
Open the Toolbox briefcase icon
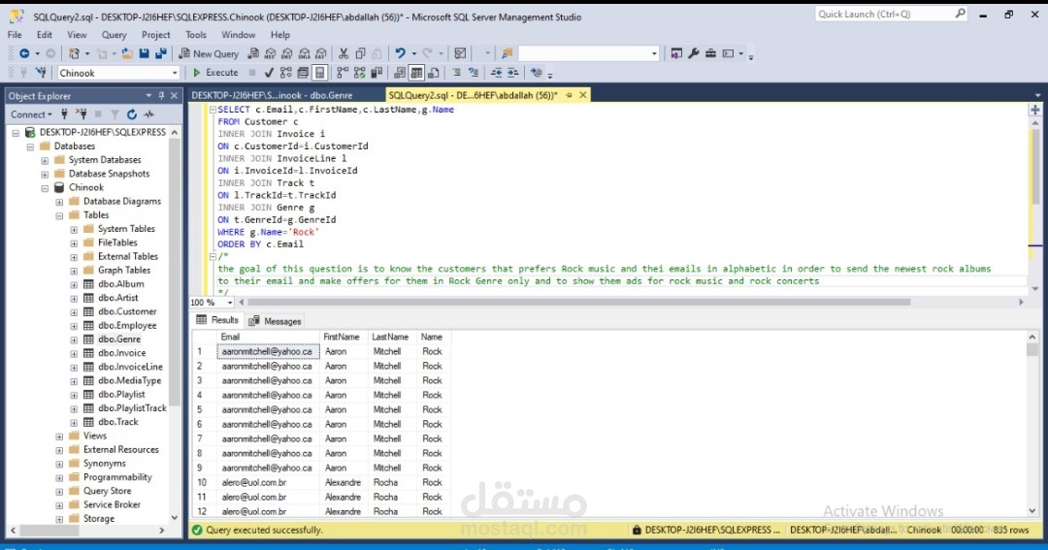[710, 53]
